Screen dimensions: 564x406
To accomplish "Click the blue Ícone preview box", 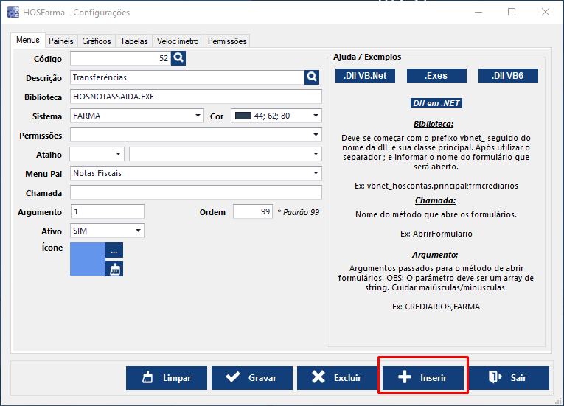I will (87, 259).
